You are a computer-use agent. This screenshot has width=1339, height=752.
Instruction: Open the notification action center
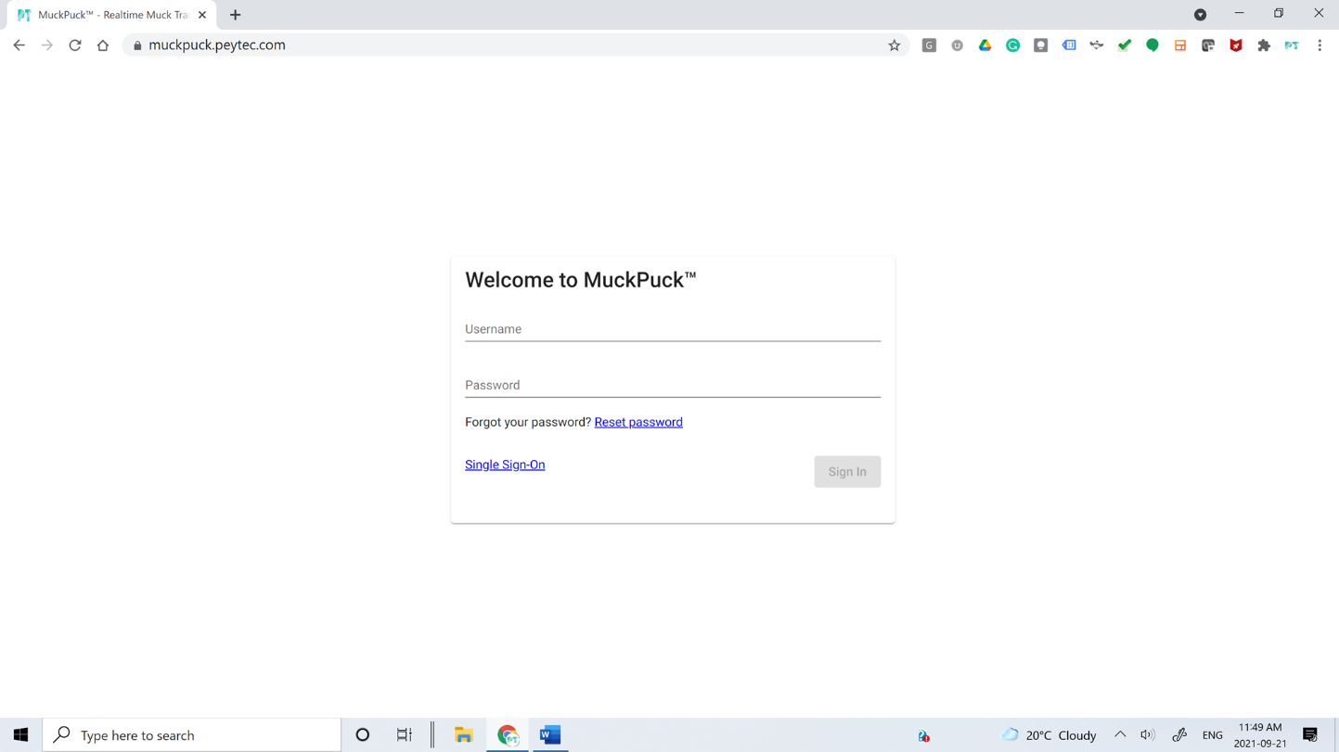pos(1310,735)
